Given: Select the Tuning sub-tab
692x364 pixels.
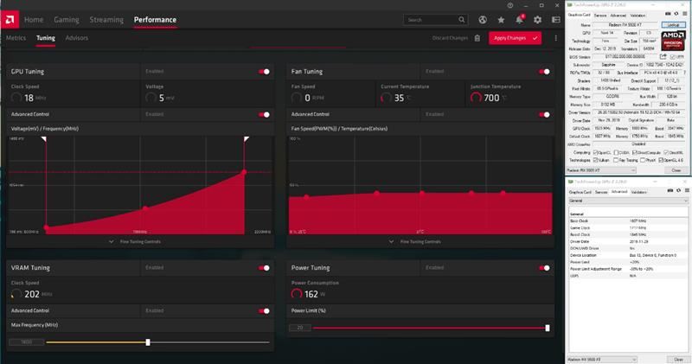Looking at the screenshot, I should [46, 38].
